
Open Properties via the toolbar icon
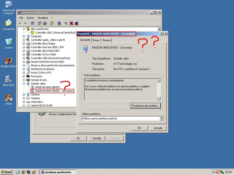coord(39,23)
